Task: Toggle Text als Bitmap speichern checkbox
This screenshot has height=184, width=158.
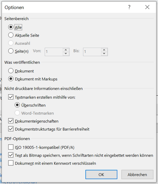Action: (x=11, y=155)
